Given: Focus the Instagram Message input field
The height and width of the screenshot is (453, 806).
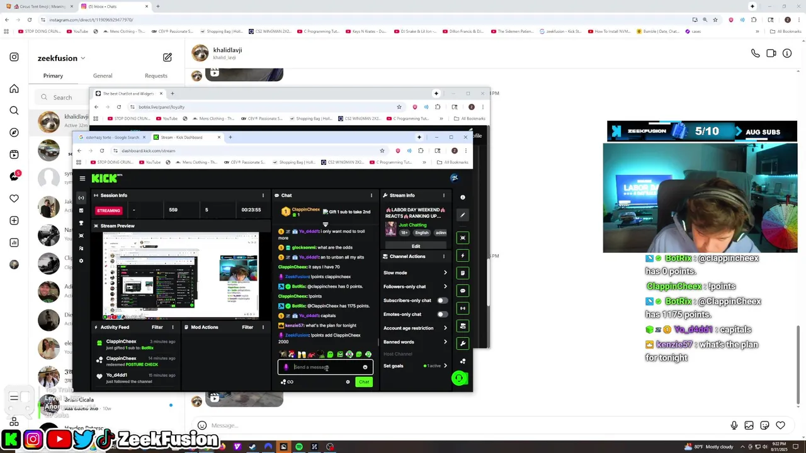Looking at the screenshot, I should (x=466, y=426).
